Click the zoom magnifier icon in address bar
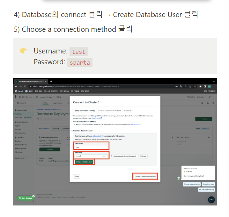Screen dimensions: 229x217 point(186,86)
